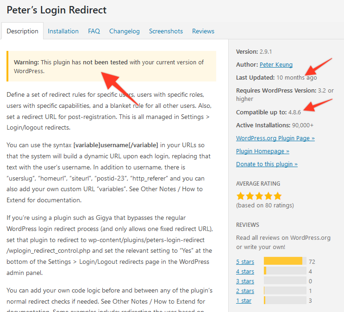Click the Version: 2.9.1 text
This screenshot has width=344, height=312.
point(254,51)
